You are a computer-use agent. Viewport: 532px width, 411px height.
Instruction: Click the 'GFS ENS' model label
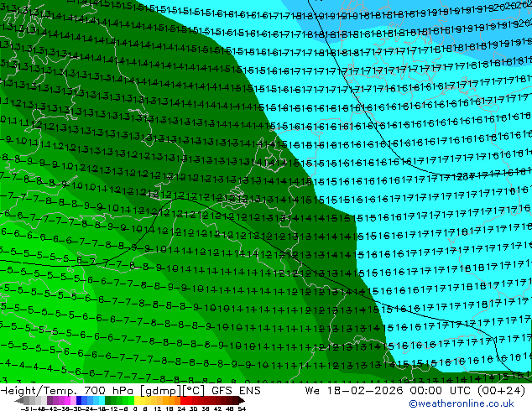[236, 391]
